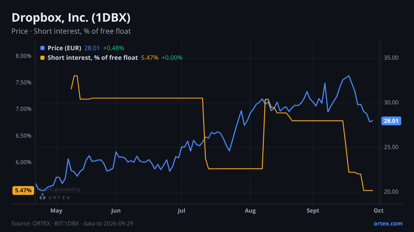The image size is (414, 232).
Task: Click the orange 5.47% axis value tag
Action: (23, 190)
